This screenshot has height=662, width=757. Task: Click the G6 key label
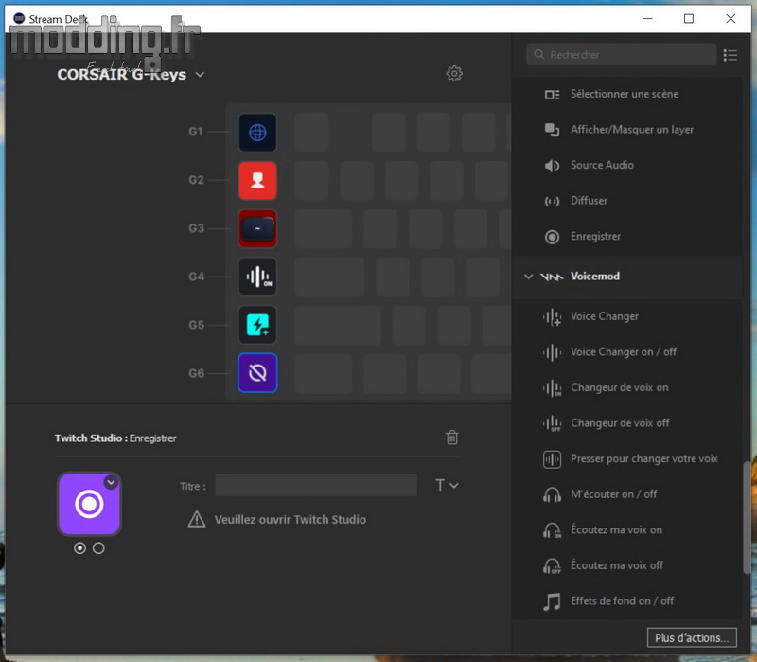196,373
